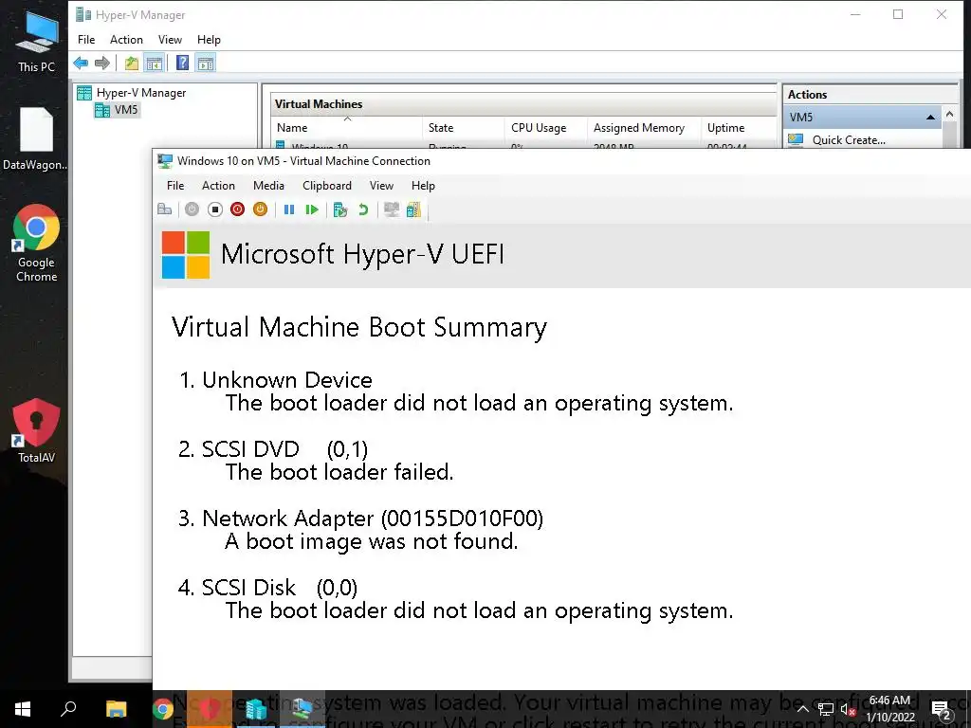
Task: Click the green Revert arrow icon
Action: click(x=363, y=209)
